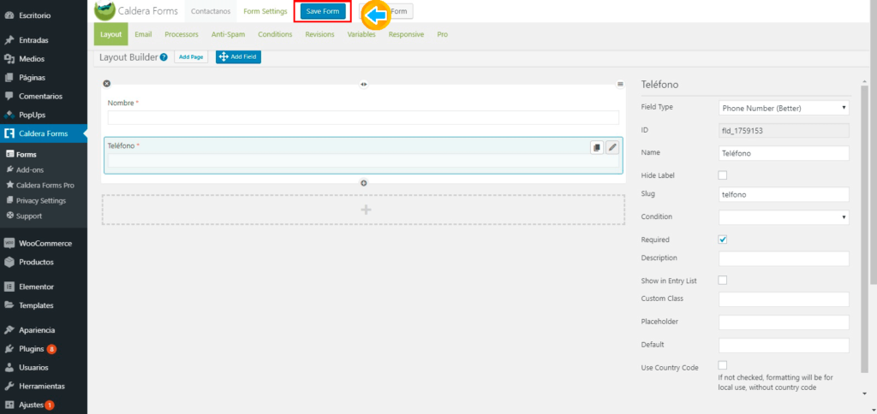Click the Slug input field
Image resolution: width=877 pixels, height=414 pixels.
click(783, 195)
